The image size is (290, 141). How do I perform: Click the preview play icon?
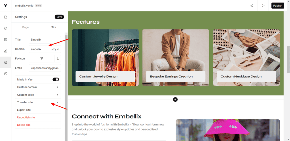[x=263, y=6]
